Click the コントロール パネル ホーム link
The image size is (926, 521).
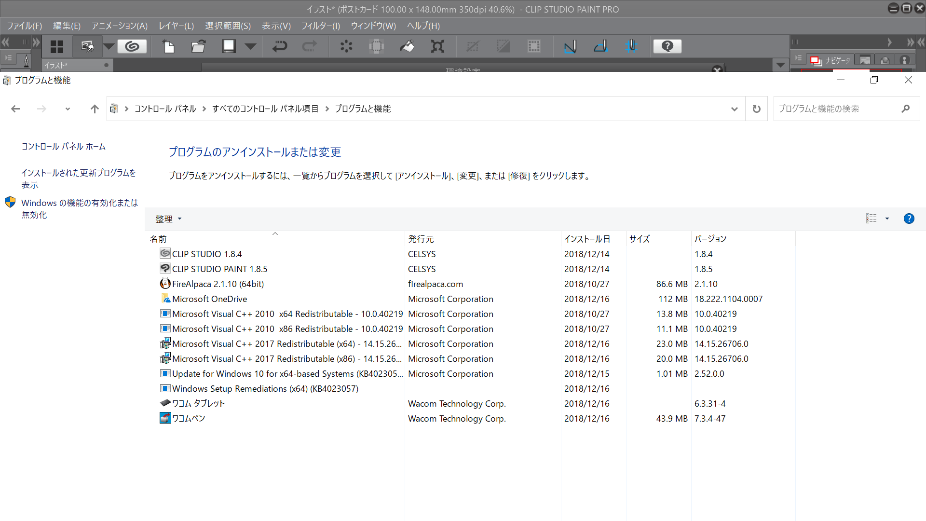(x=63, y=147)
